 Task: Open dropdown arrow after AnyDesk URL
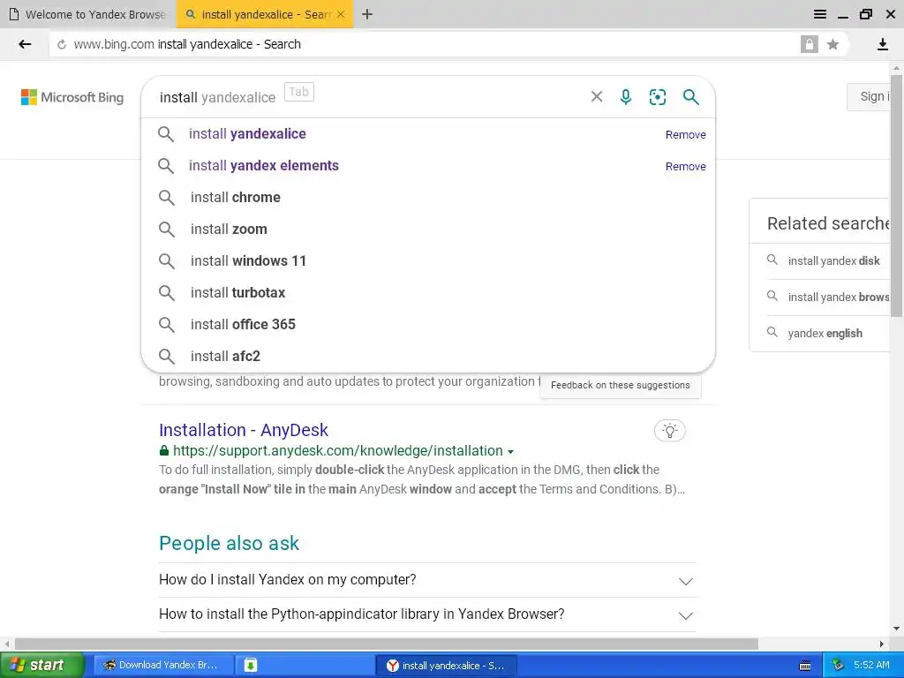click(x=511, y=452)
